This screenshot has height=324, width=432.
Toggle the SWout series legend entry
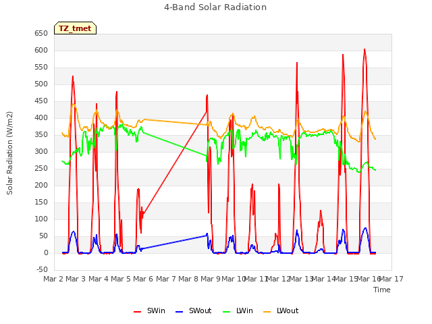194,311
